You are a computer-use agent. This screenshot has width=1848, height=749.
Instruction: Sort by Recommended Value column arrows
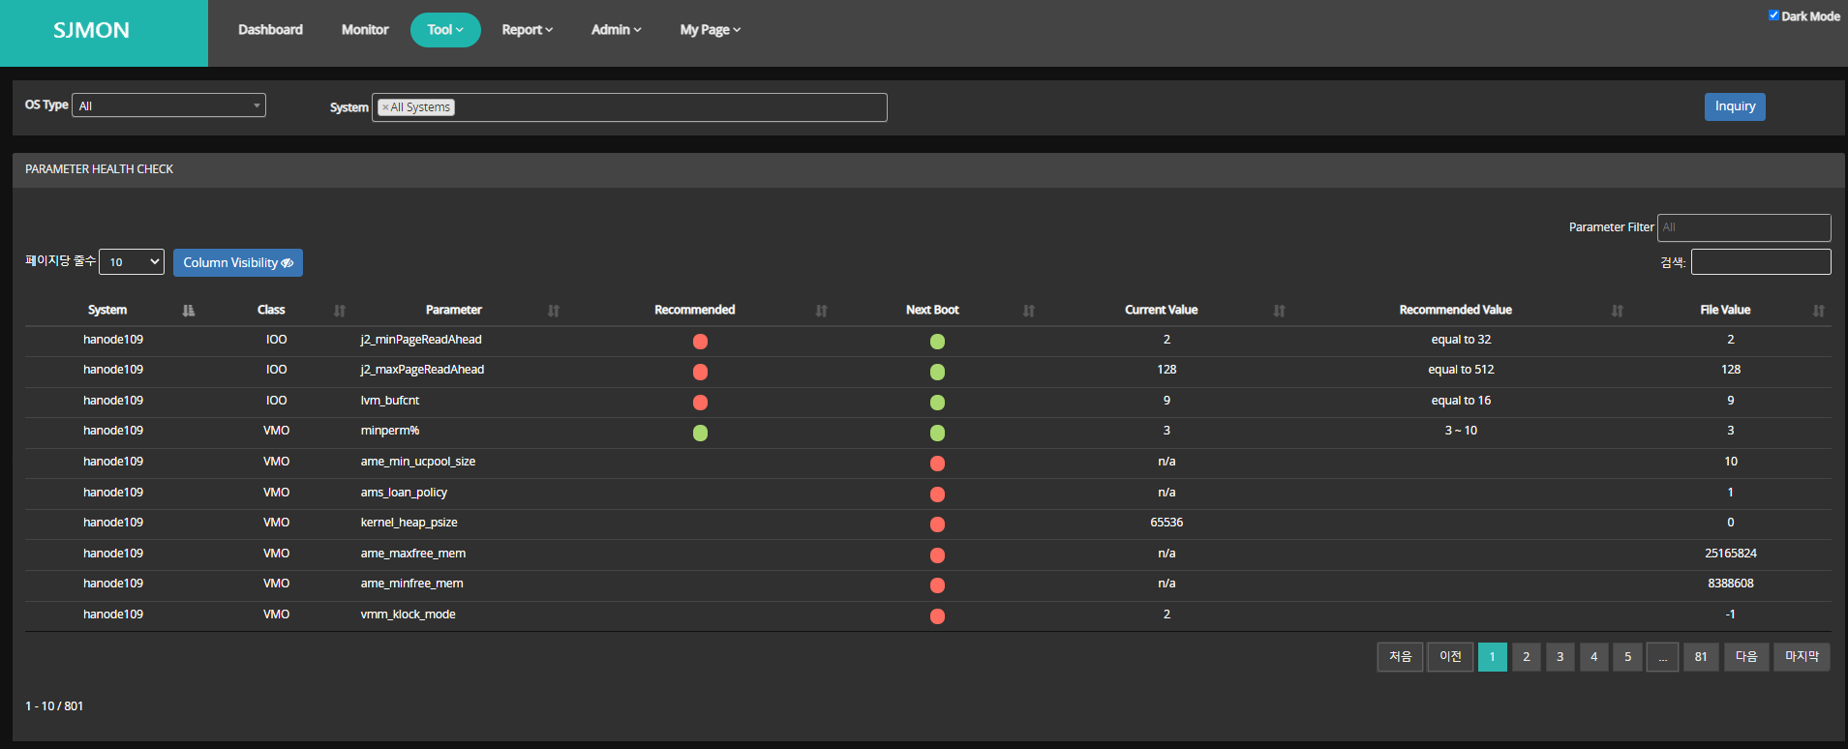click(1618, 311)
